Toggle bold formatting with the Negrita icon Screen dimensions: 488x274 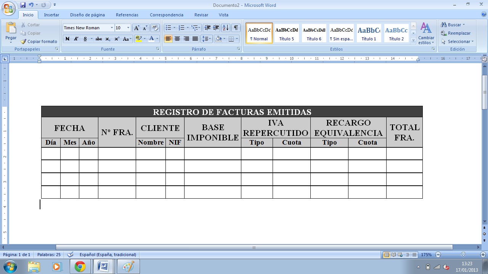67,39
